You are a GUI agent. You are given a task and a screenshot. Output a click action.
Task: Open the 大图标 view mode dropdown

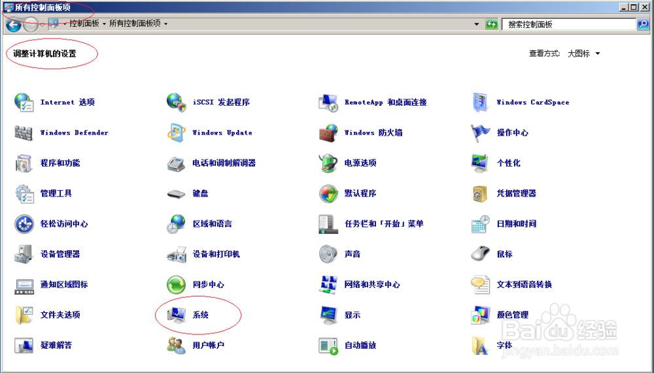pos(583,54)
